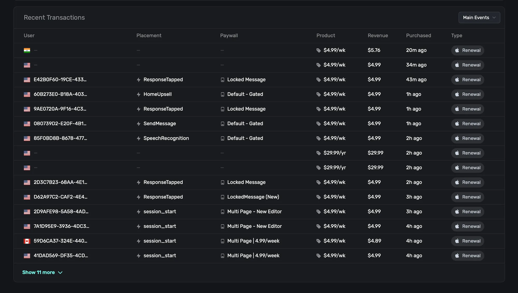Click the SpeechRecognition placement

(x=166, y=138)
